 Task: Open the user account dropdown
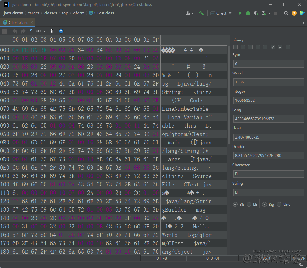[x=190, y=13]
